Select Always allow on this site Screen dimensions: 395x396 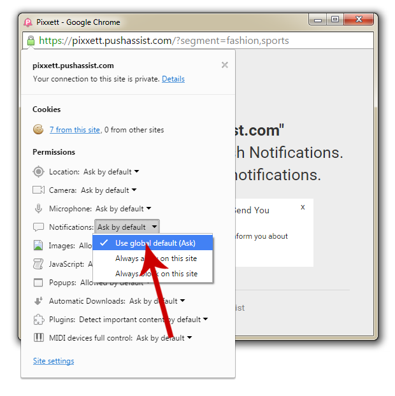[x=153, y=258]
